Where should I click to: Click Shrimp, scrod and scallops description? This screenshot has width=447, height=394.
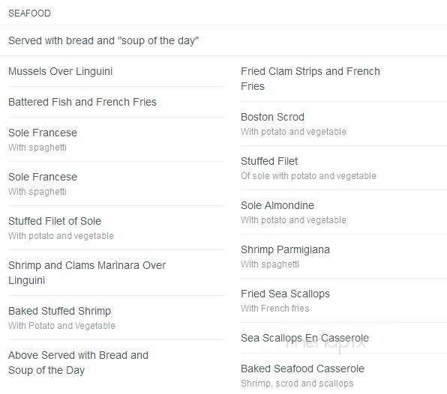[x=297, y=384]
